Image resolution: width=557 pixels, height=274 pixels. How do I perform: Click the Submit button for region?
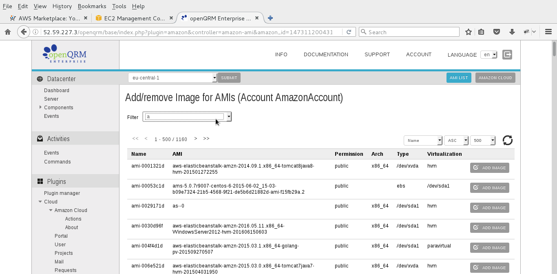tap(229, 77)
